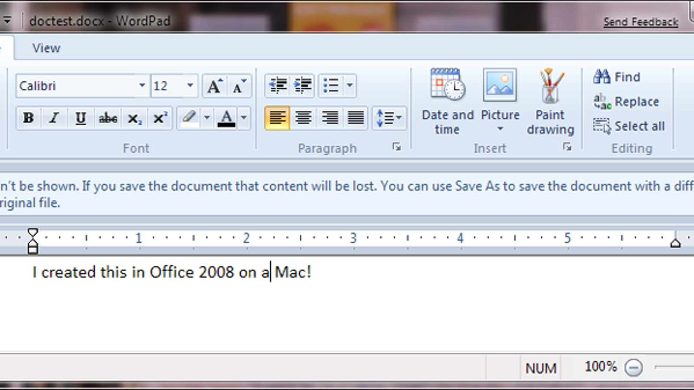
Task: Toggle Italic formatting
Action: [54, 118]
